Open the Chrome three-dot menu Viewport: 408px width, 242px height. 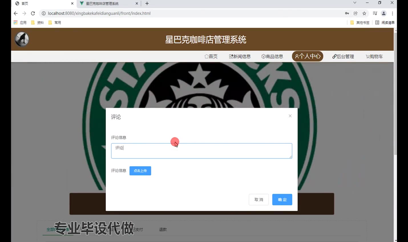(393, 13)
